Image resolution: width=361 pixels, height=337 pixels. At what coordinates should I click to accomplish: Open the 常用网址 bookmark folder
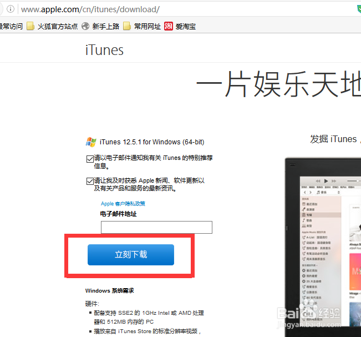142,26
